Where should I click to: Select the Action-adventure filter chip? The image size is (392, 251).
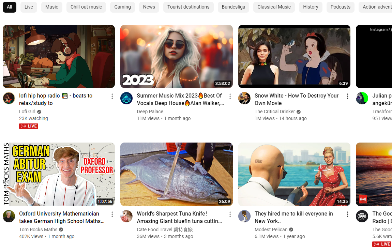pos(375,7)
